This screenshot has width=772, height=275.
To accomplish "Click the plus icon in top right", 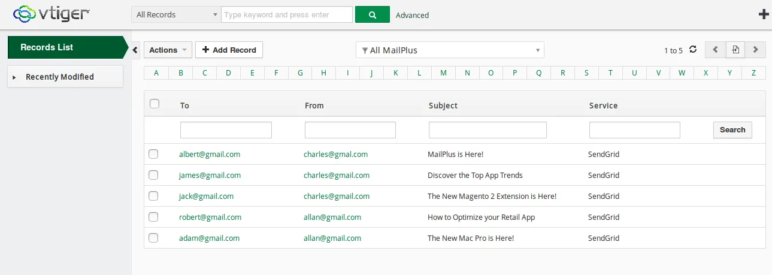I will [x=764, y=14].
